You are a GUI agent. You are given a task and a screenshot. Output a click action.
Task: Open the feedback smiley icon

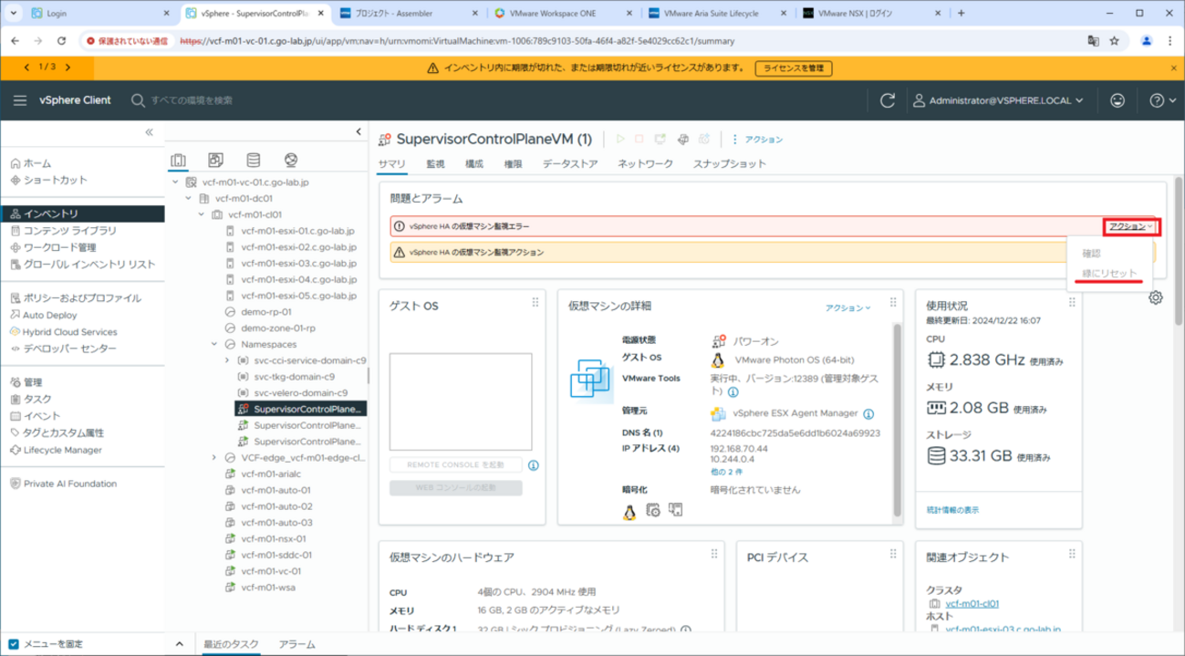point(1117,100)
